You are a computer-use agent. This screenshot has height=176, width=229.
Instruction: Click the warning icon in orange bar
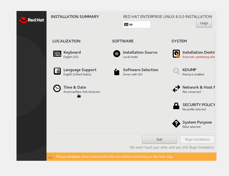(x=50, y=157)
